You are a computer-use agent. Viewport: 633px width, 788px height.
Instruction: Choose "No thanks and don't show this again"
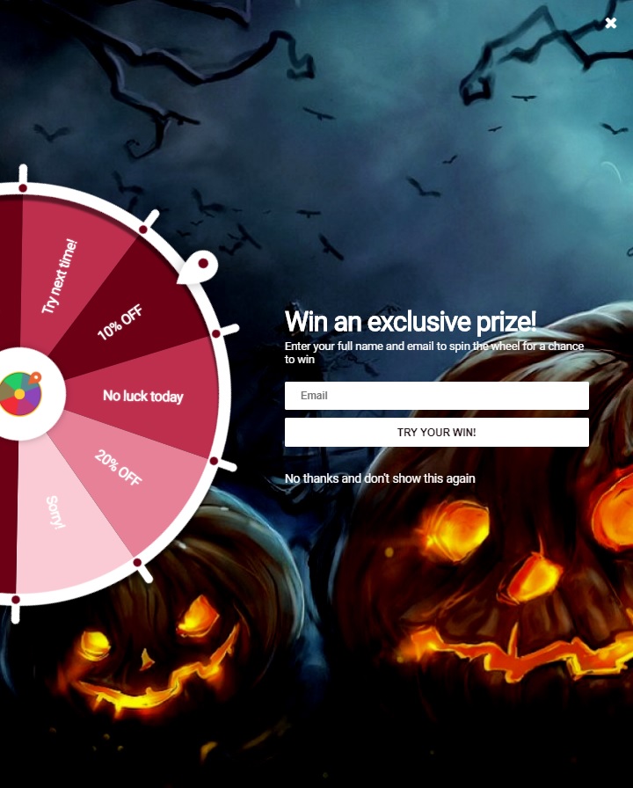380,478
